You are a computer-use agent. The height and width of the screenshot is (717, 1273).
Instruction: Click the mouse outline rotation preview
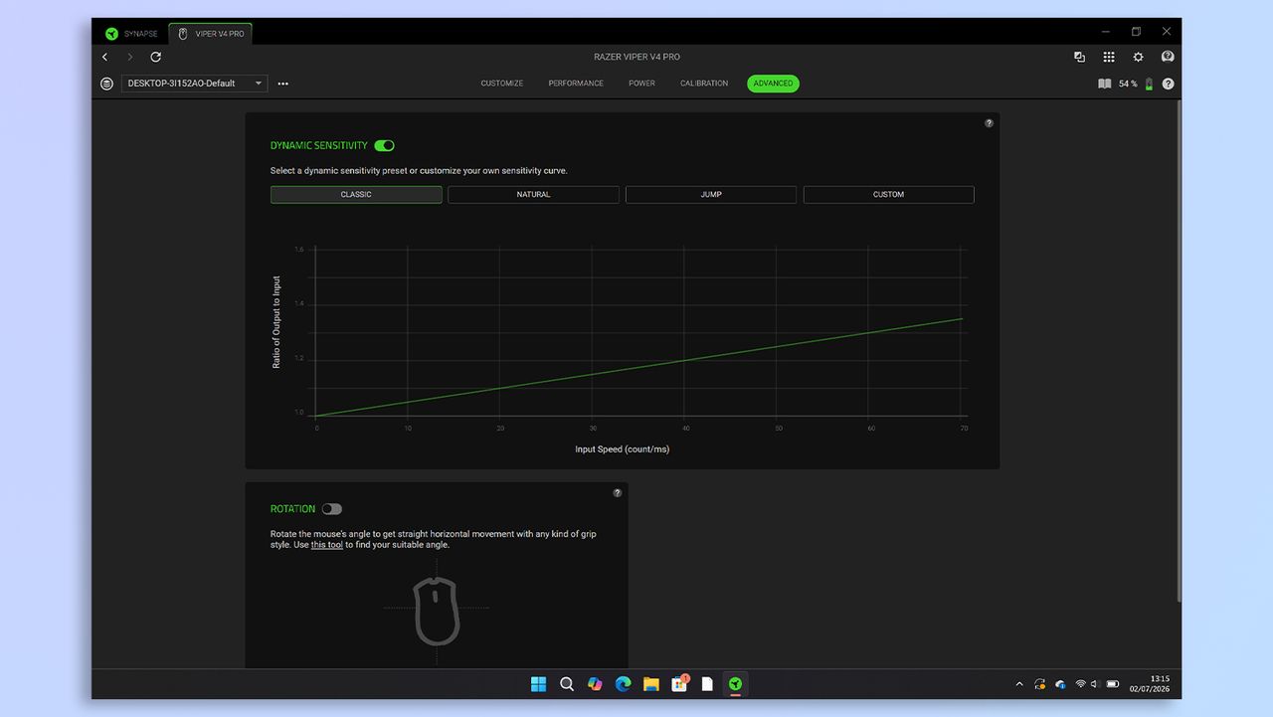[437, 610]
